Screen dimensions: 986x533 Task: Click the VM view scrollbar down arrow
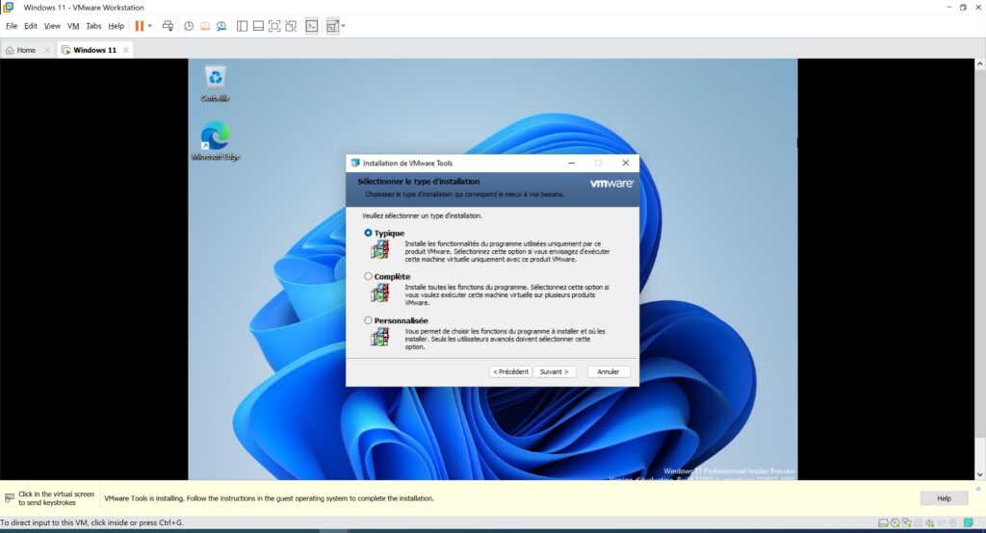[979, 475]
